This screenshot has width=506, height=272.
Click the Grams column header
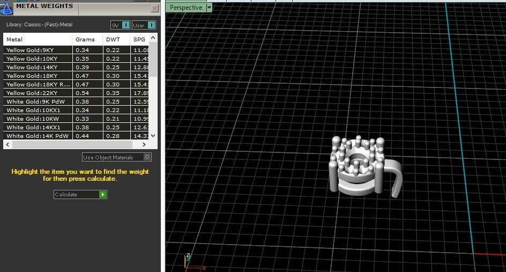[87, 39]
